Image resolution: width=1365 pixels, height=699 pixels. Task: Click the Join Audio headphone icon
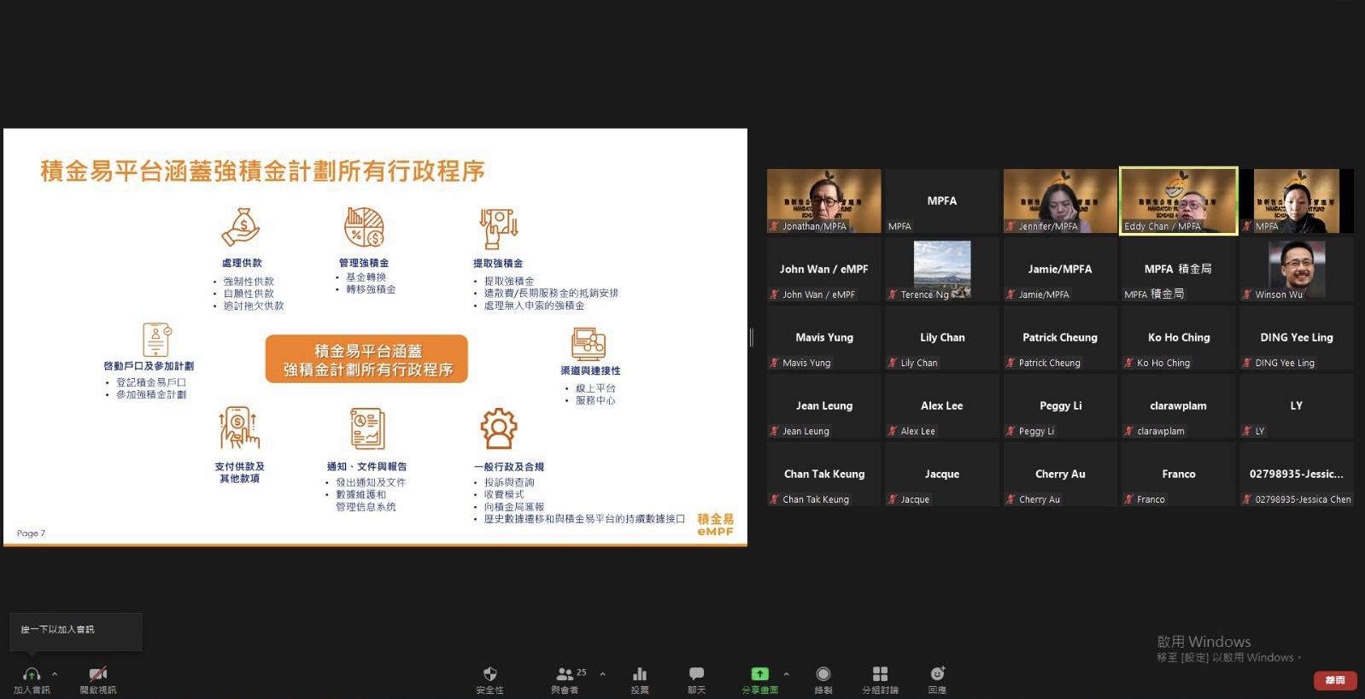tap(32, 674)
